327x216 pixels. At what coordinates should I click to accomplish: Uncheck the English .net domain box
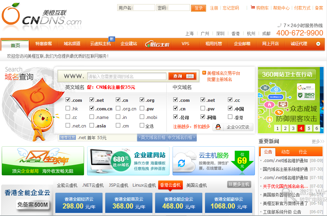(x=92, y=100)
